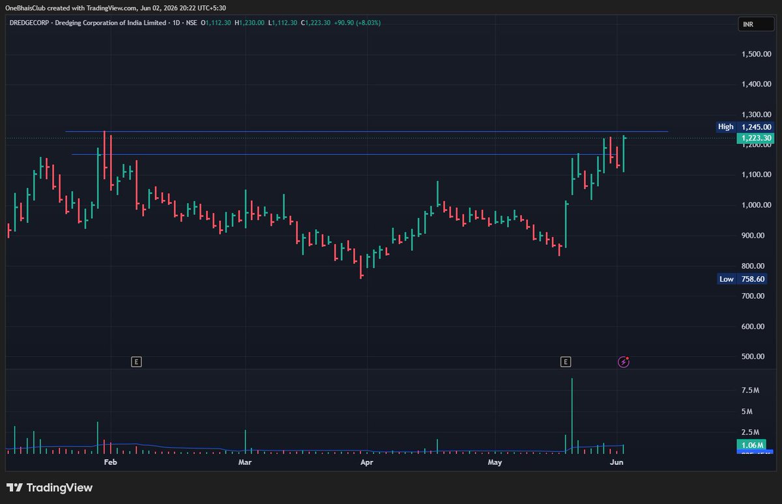The width and height of the screenshot is (782, 504).
Task: Click the 1,000.00 price axis label
Action: [757, 205]
